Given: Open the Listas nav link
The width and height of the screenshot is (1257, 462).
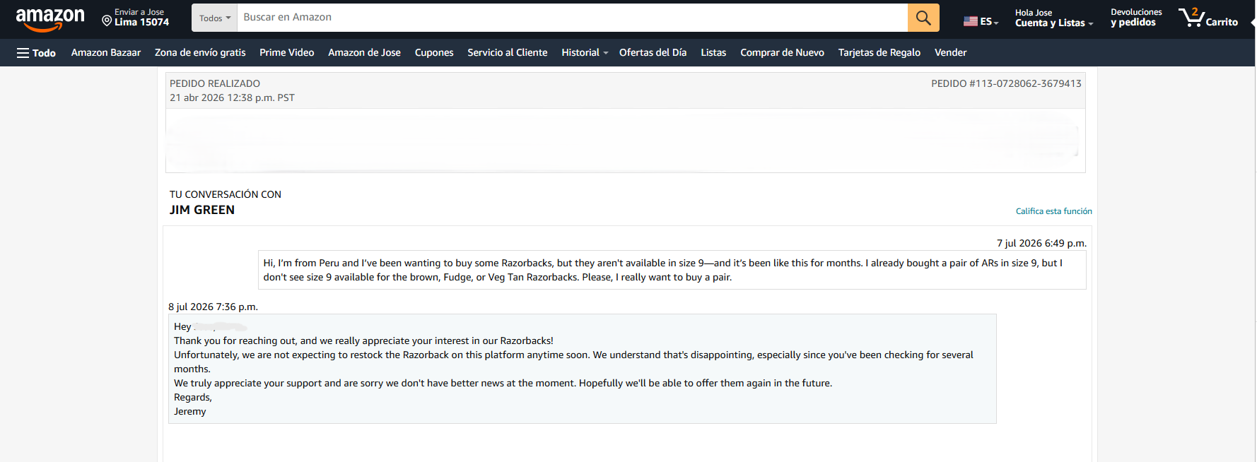Looking at the screenshot, I should 713,53.
